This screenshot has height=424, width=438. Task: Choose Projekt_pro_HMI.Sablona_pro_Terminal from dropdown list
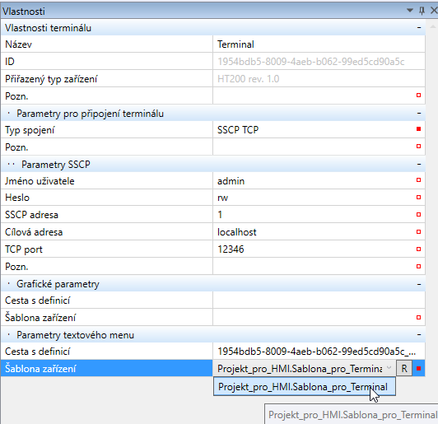tap(305, 387)
